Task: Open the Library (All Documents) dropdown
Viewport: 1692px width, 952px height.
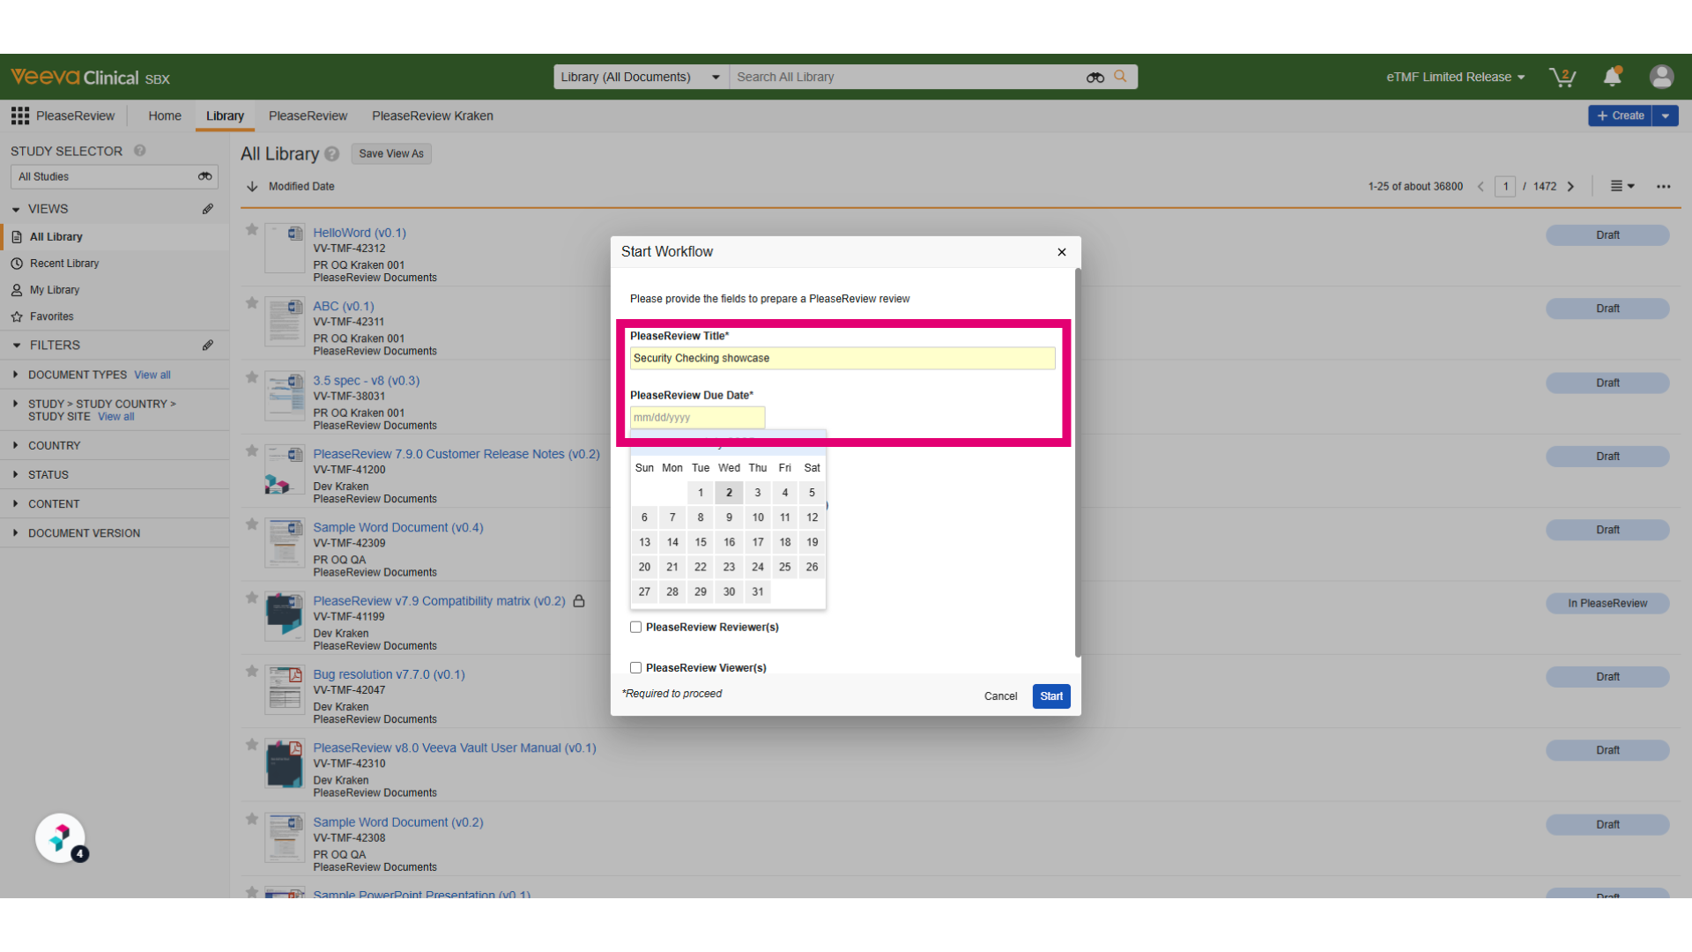Action: pos(641,77)
